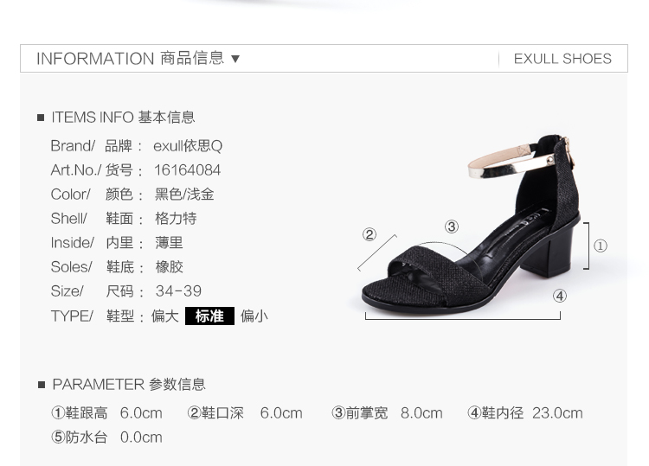Click the ①鞋跟高 6.0cm parameter

tap(106, 413)
